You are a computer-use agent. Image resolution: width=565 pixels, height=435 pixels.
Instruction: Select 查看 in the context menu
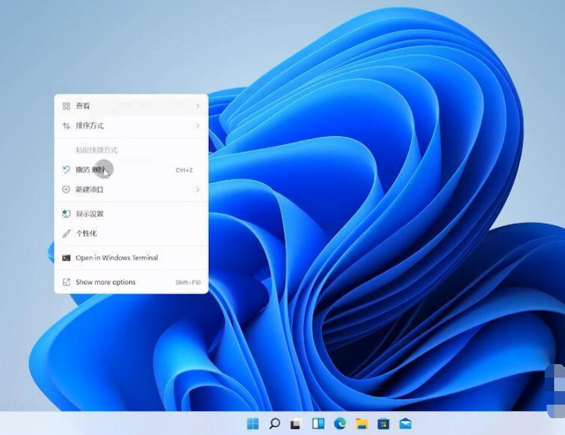click(x=131, y=106)
